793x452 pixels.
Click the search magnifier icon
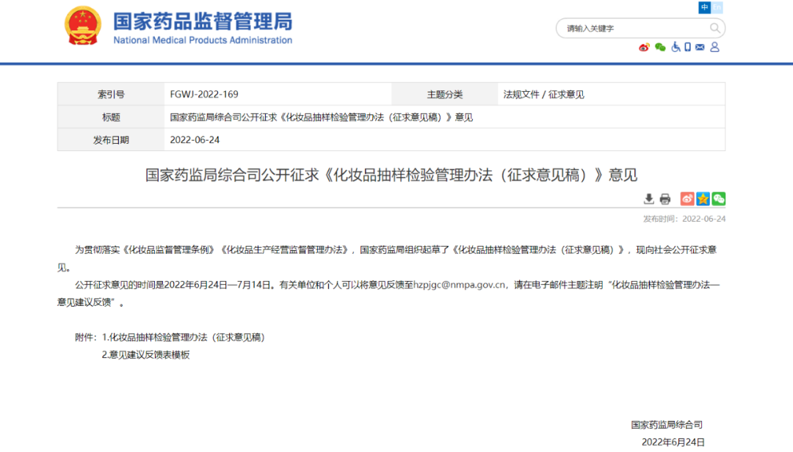click(714, 29)
